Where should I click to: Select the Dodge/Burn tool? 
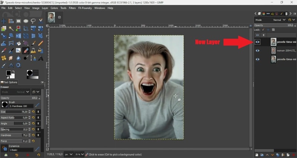coord(26,58)
